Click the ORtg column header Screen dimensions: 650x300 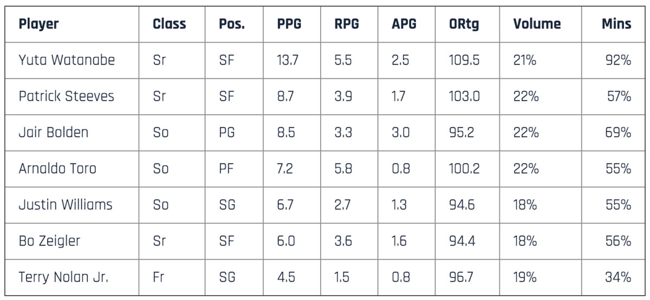click(x=464, y=24)
